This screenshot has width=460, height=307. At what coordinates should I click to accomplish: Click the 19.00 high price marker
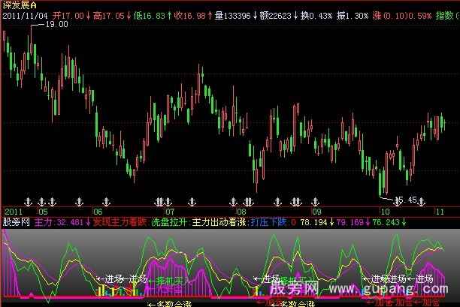57,25
